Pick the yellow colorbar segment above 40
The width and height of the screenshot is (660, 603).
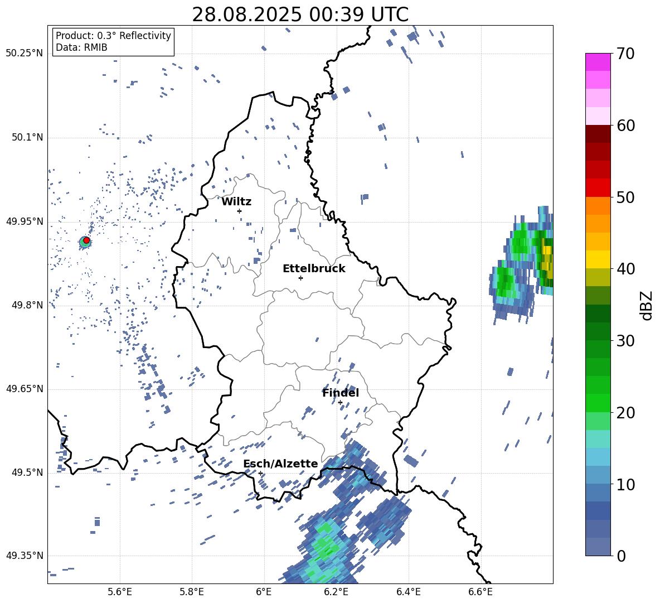tap(598, 259)
